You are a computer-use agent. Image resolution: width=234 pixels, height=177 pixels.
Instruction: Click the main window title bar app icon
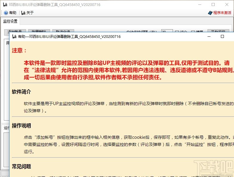[x=5, y=5]
